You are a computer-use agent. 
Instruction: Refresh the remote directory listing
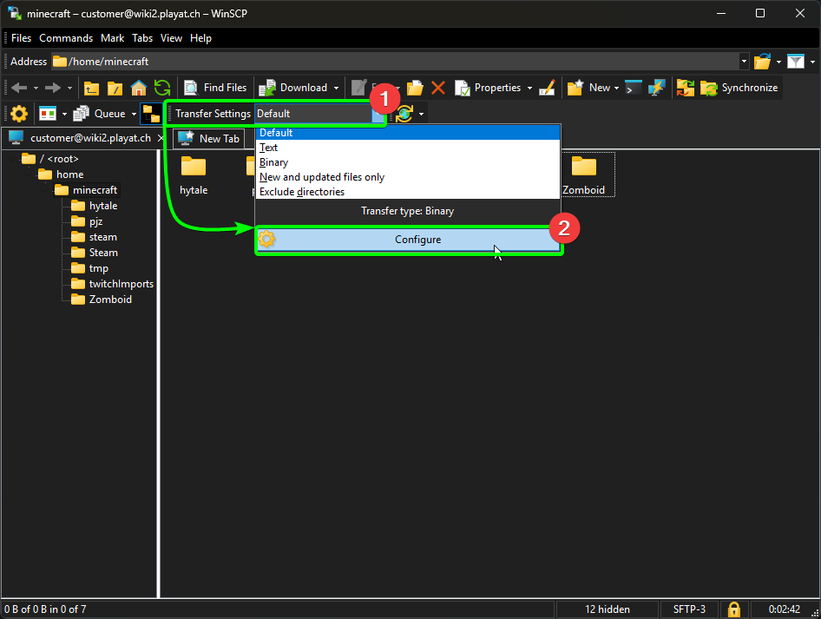(162, 87)
